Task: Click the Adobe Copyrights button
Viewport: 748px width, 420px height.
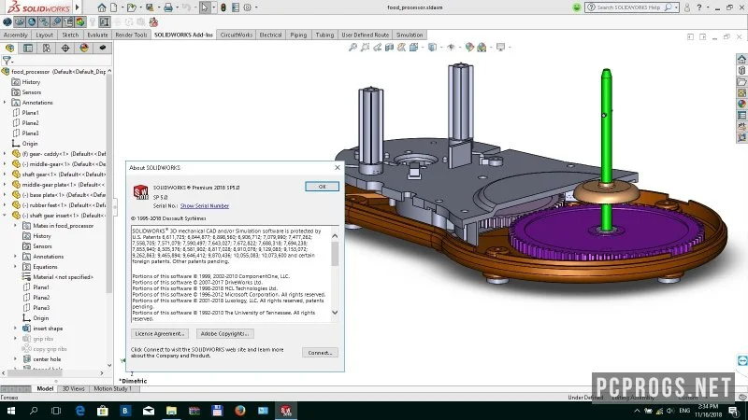Action: coord(224,334)
